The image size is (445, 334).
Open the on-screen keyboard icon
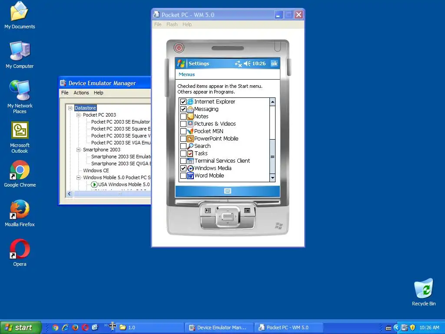pos(228,191)
